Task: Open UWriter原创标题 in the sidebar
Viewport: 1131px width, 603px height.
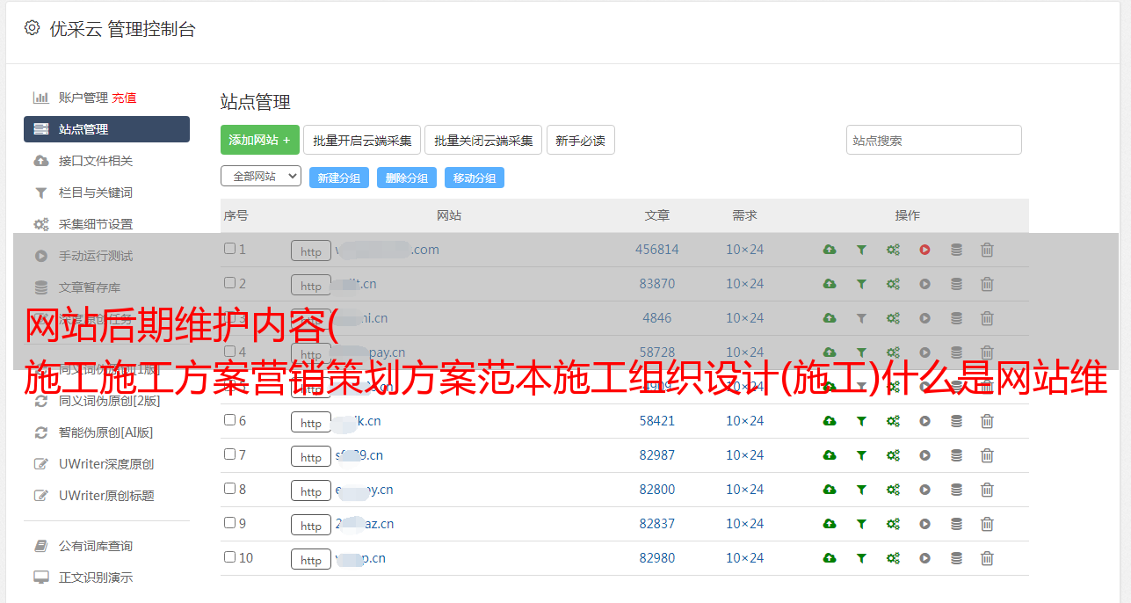Action: (x=106, y=496)
